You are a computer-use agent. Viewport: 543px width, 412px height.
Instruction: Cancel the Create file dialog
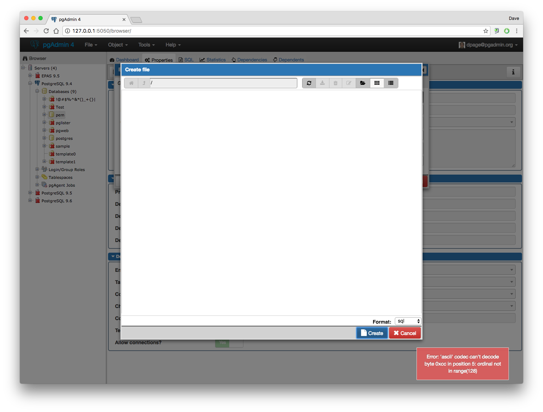pyautogui.click(x=405, y=333)
